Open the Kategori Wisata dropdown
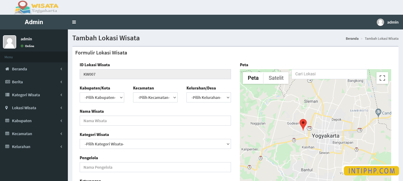This screenshot has height=181, width=403. pyautogui.click(x=155, y=144)
